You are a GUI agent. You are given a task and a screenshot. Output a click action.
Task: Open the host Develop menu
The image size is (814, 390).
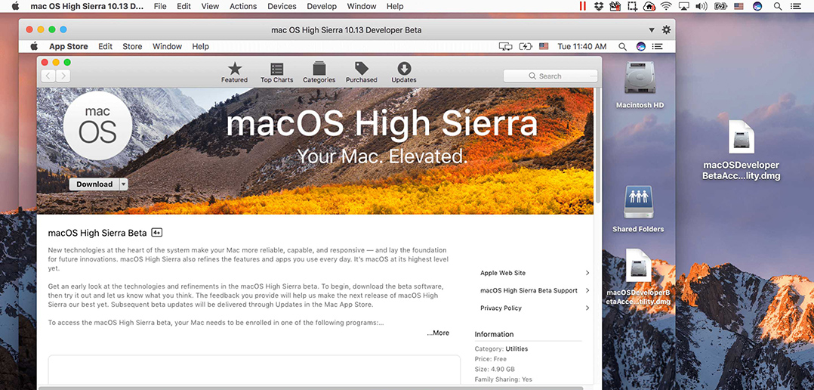click(322, 6)
